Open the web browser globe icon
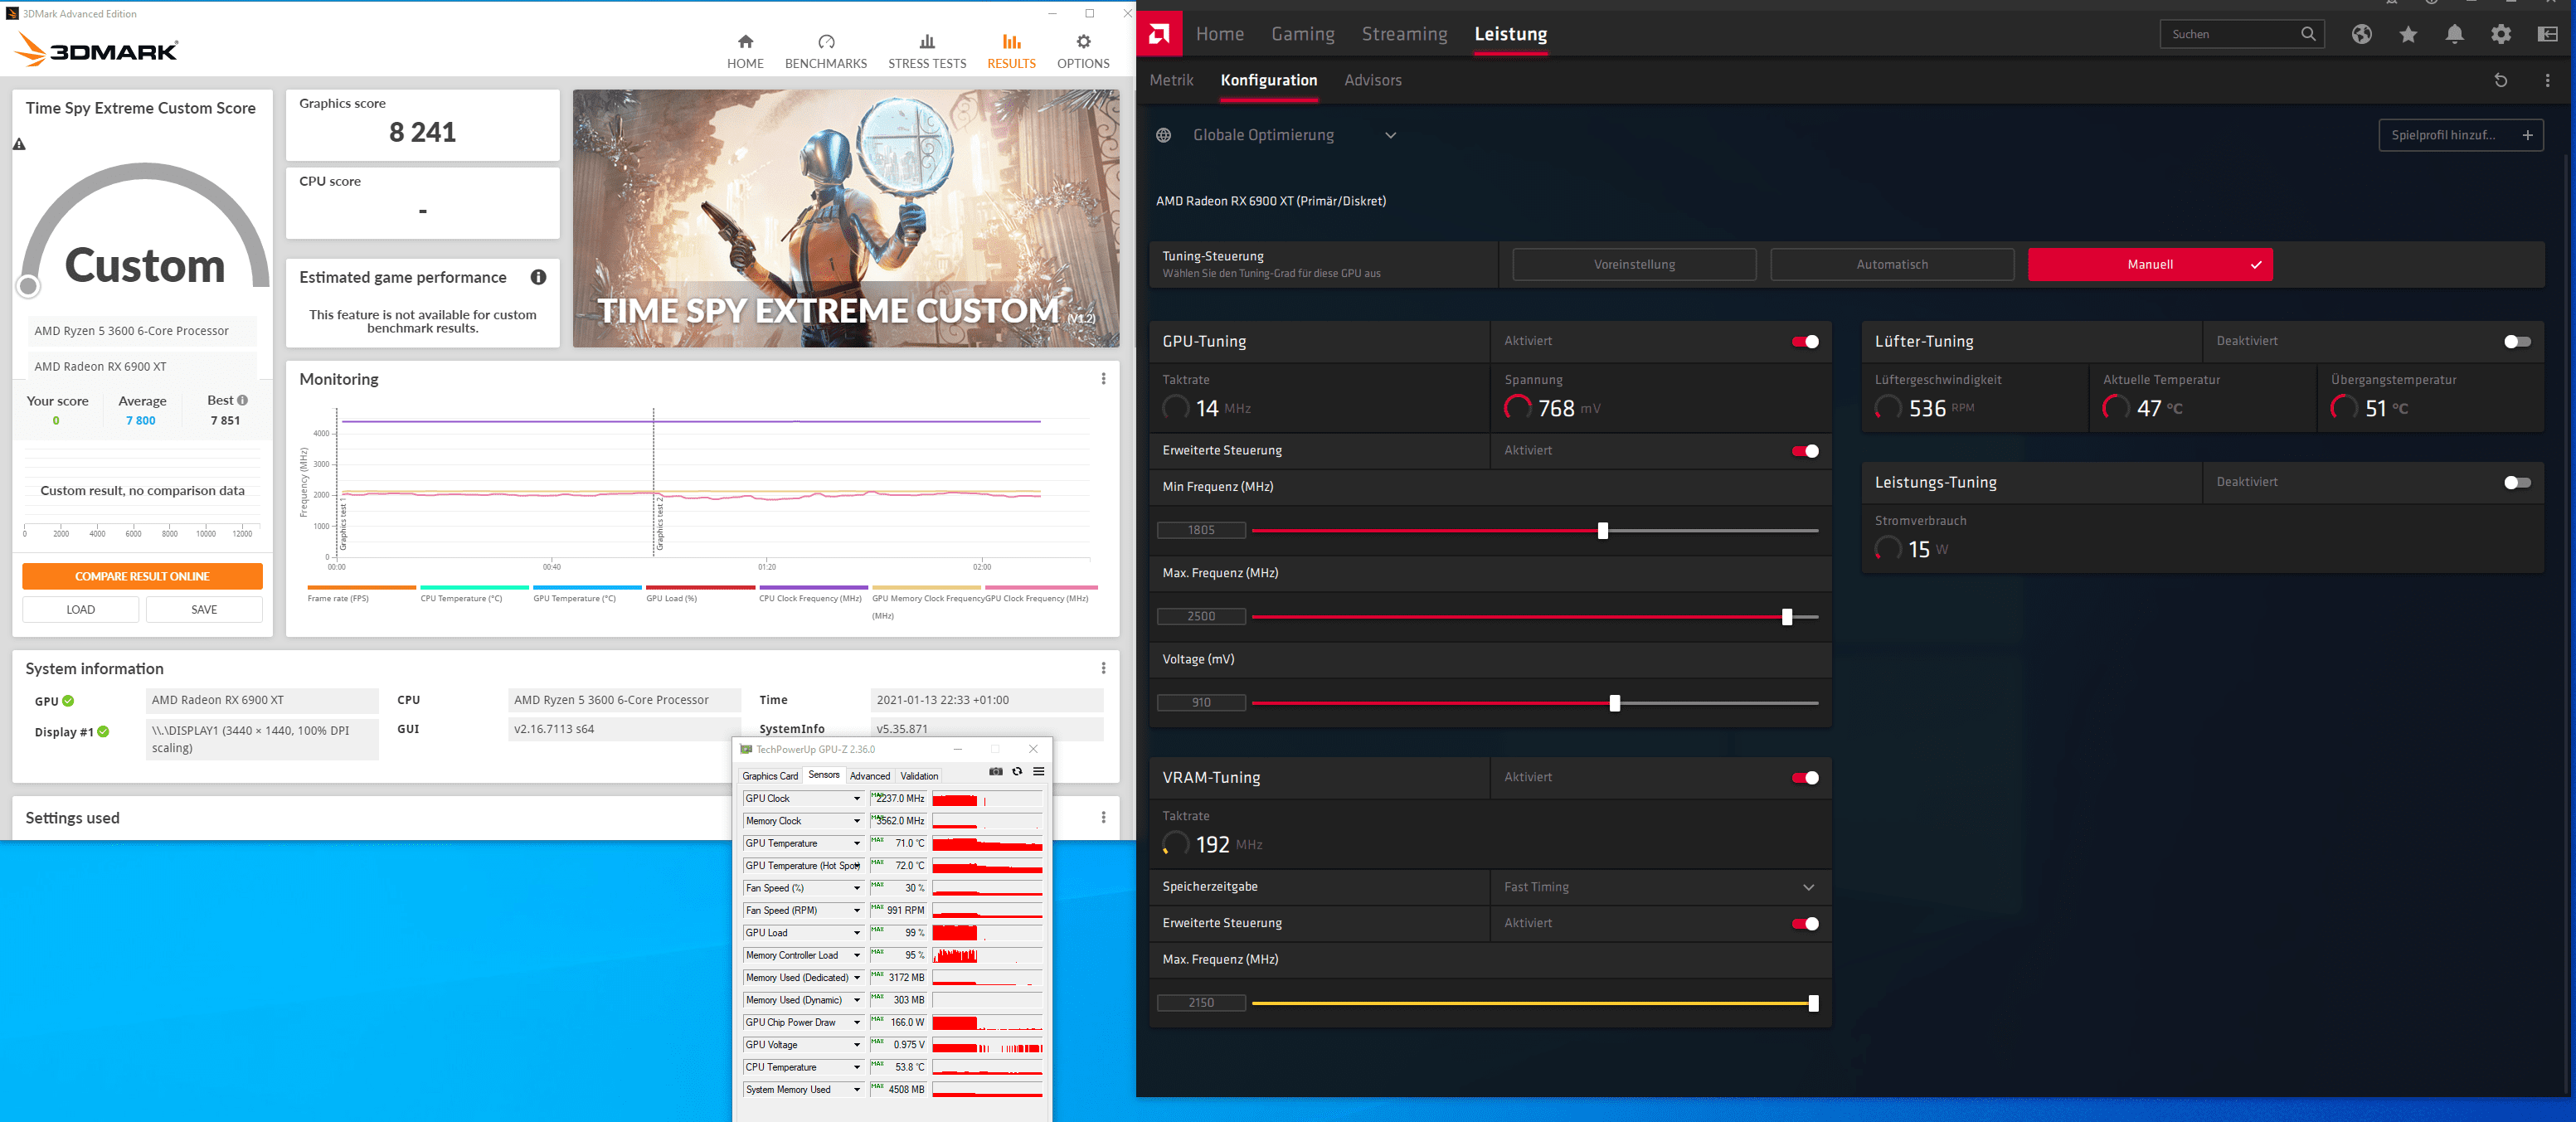The width and height of the screenshot is (2576, 1122). click(x=2361, y=34)
